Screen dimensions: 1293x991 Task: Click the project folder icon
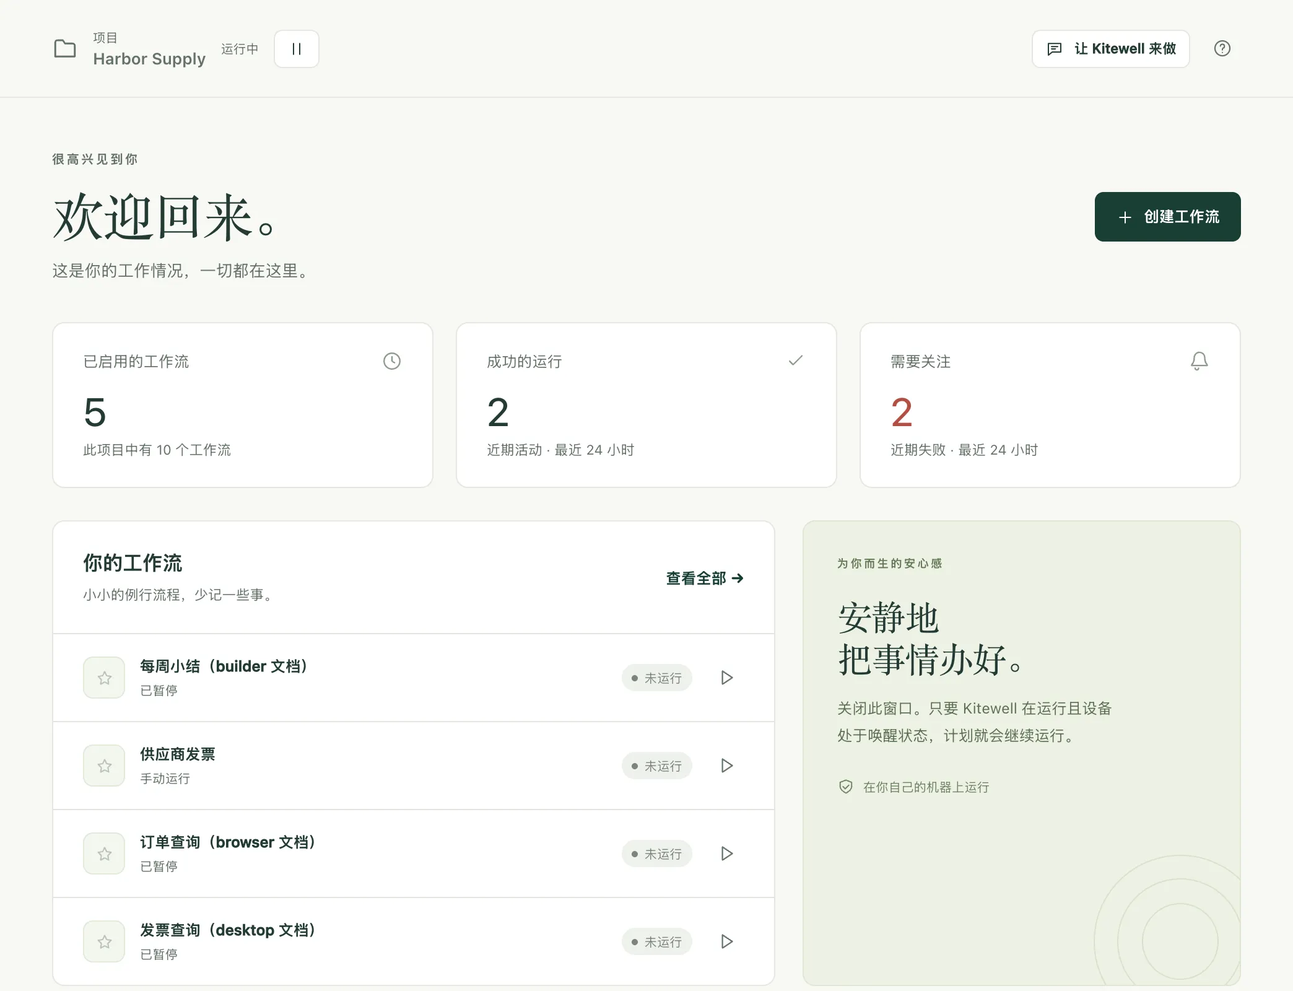[65, 48]
